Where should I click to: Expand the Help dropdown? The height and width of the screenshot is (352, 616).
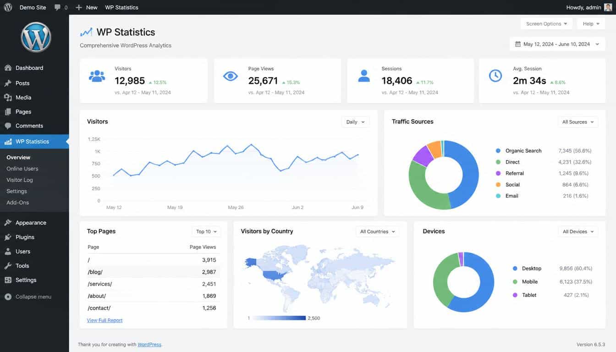point(591,24)
